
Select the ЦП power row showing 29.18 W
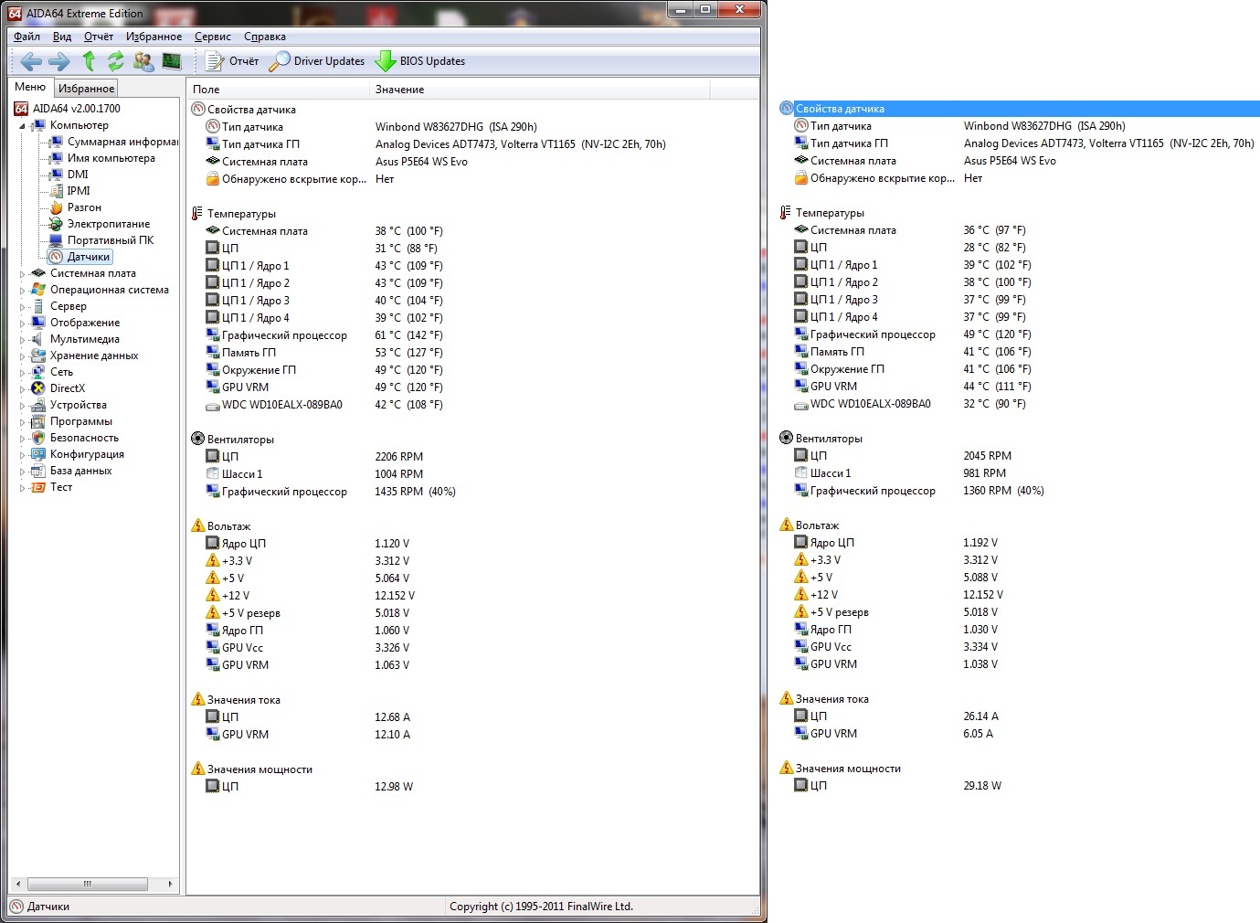pos(1019,786)
